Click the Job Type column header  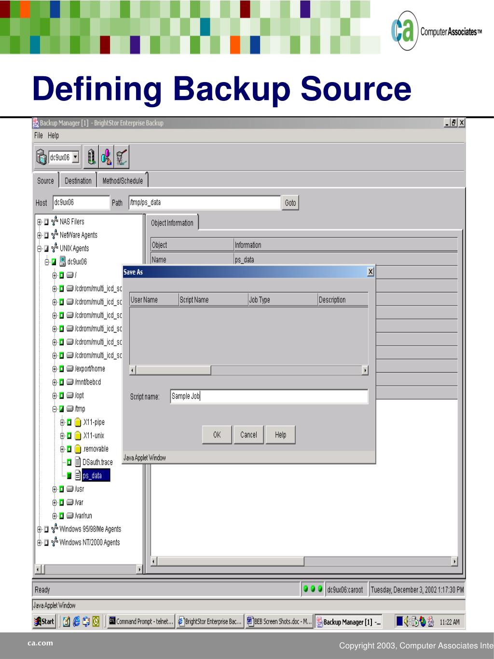[283, 300]
